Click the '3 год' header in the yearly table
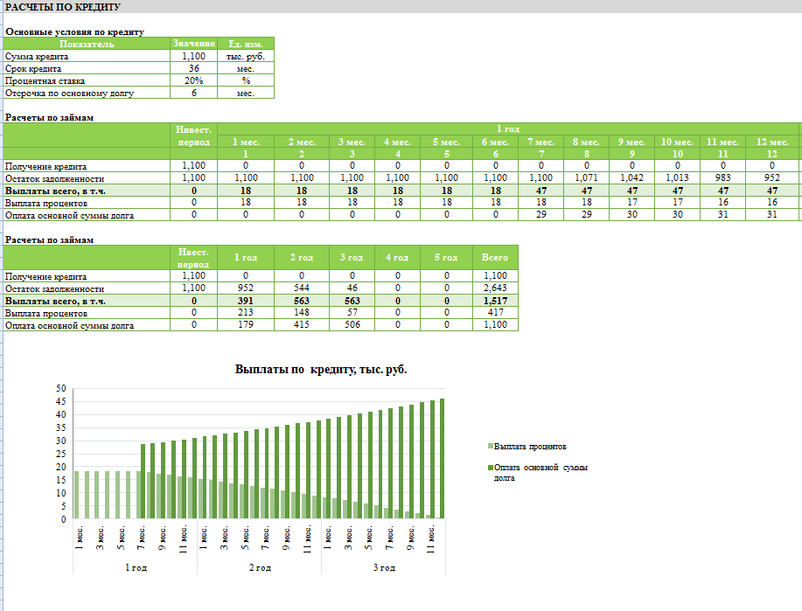 tap(352, 257)
